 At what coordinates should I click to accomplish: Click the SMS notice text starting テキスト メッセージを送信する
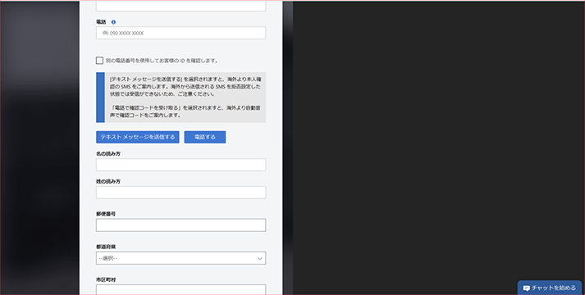[185, 87]
